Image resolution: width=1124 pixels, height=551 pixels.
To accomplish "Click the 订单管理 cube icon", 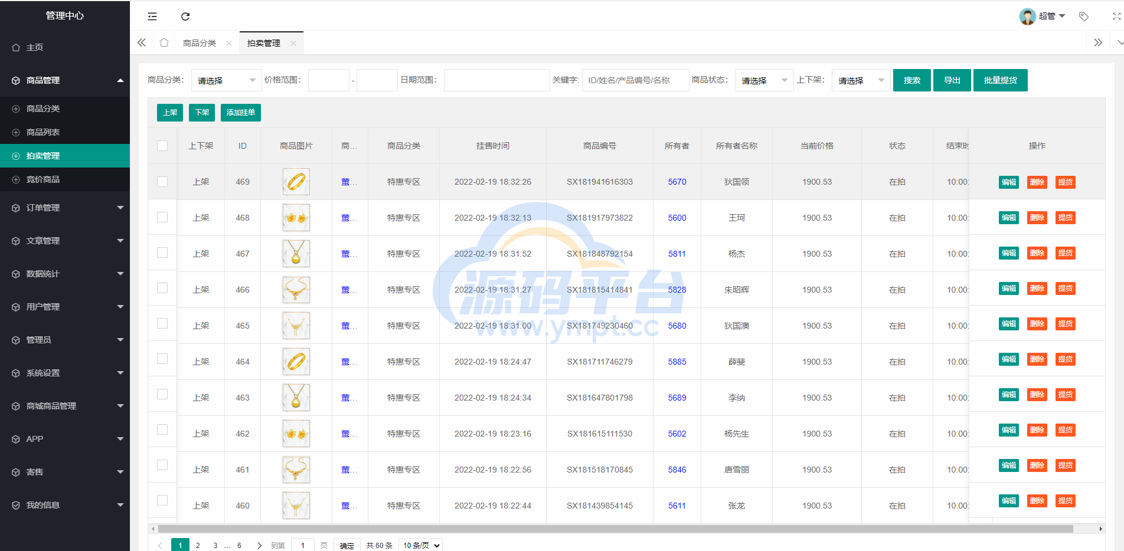I will 16,208.
